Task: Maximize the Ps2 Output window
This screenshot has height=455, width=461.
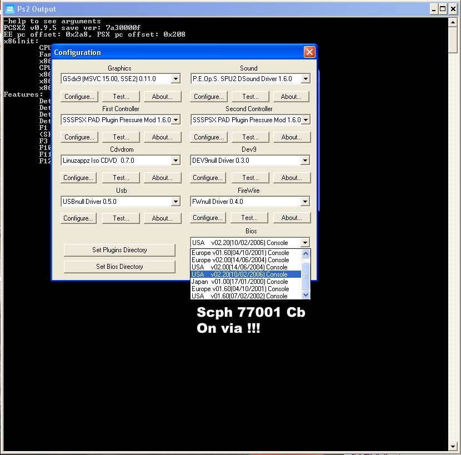Action: 443,9
